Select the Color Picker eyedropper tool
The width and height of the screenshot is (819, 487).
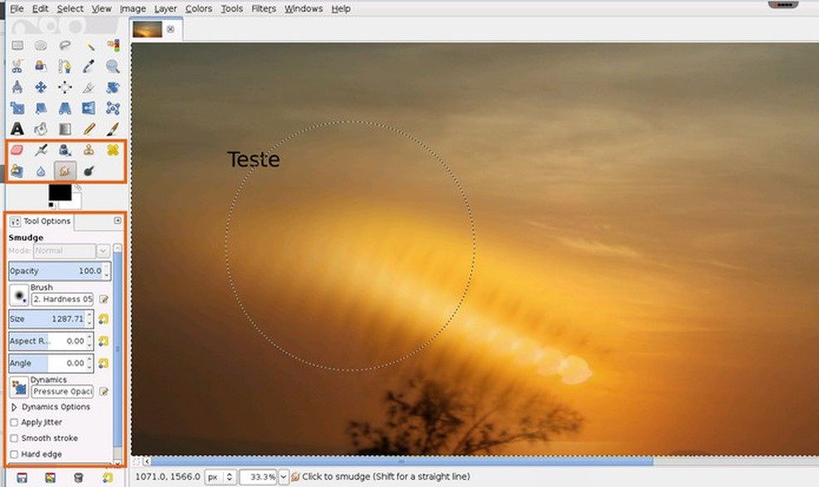89,67
